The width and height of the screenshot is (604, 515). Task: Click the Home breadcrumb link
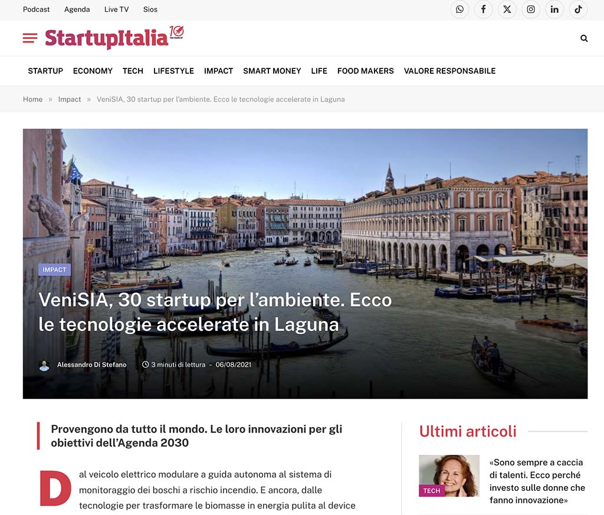click(x=33, y=99)
